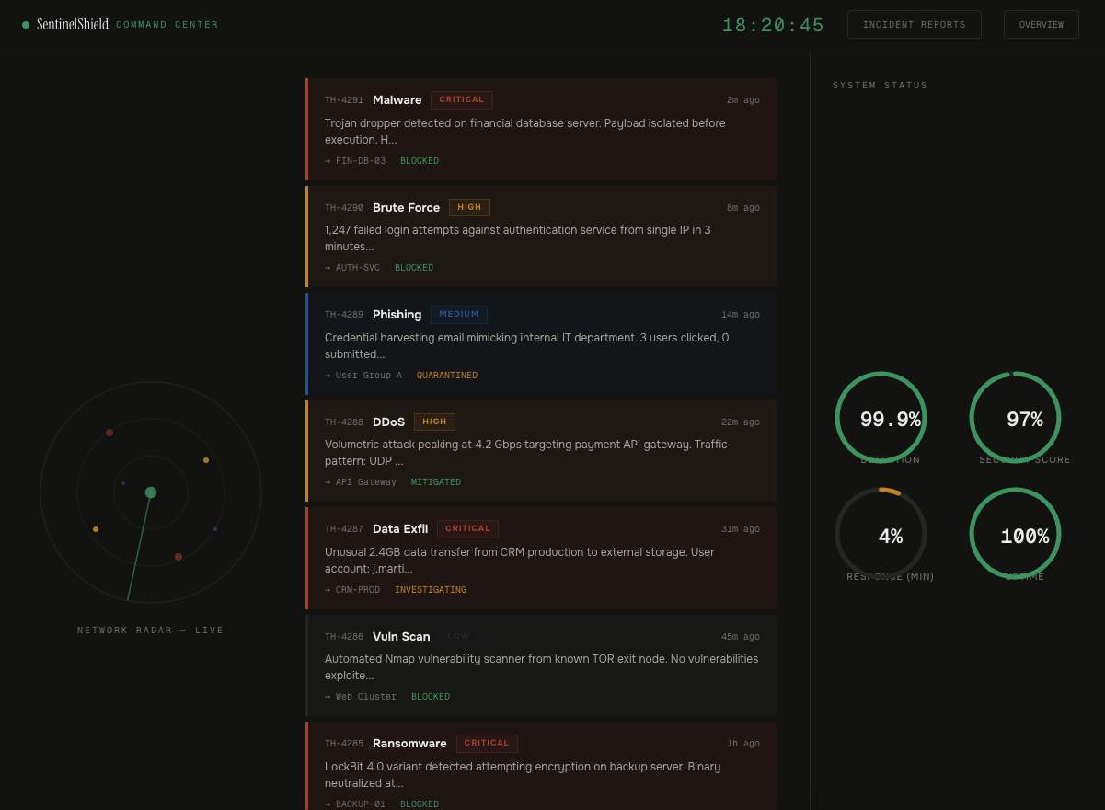Viewport: 1105px width, 810px height.
Task: Click the 100% uptime gauge
Action: (x=1016, y=534)
